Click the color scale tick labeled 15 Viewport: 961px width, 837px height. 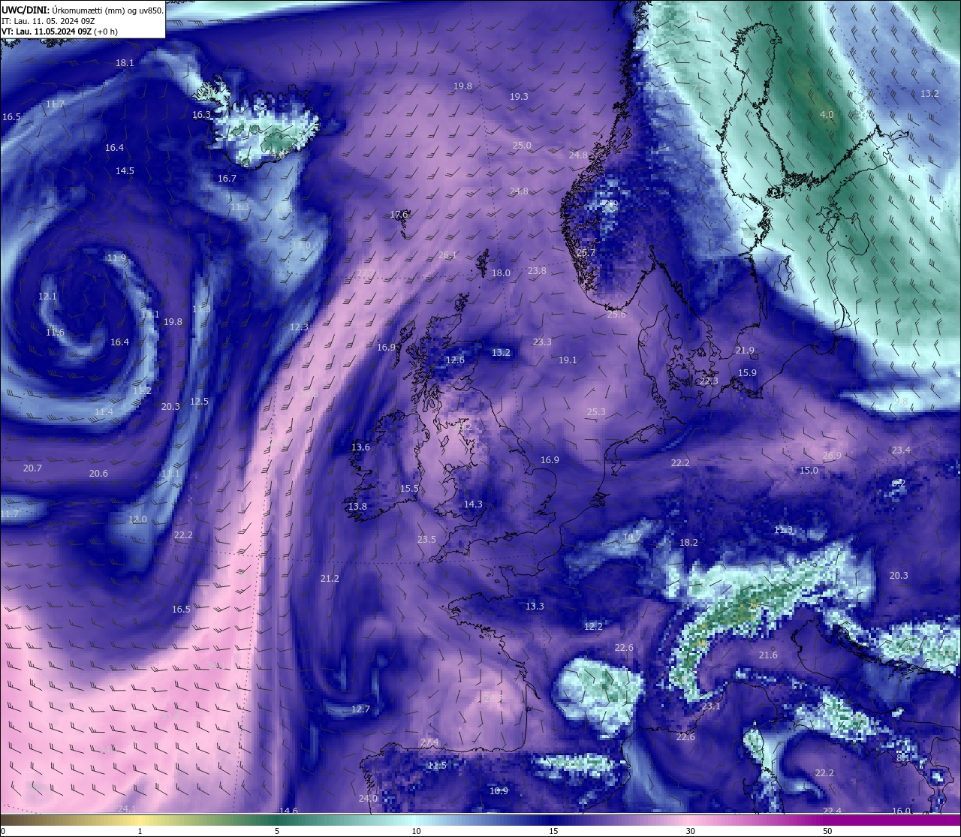pyautogui.click(x=553, y=831)
